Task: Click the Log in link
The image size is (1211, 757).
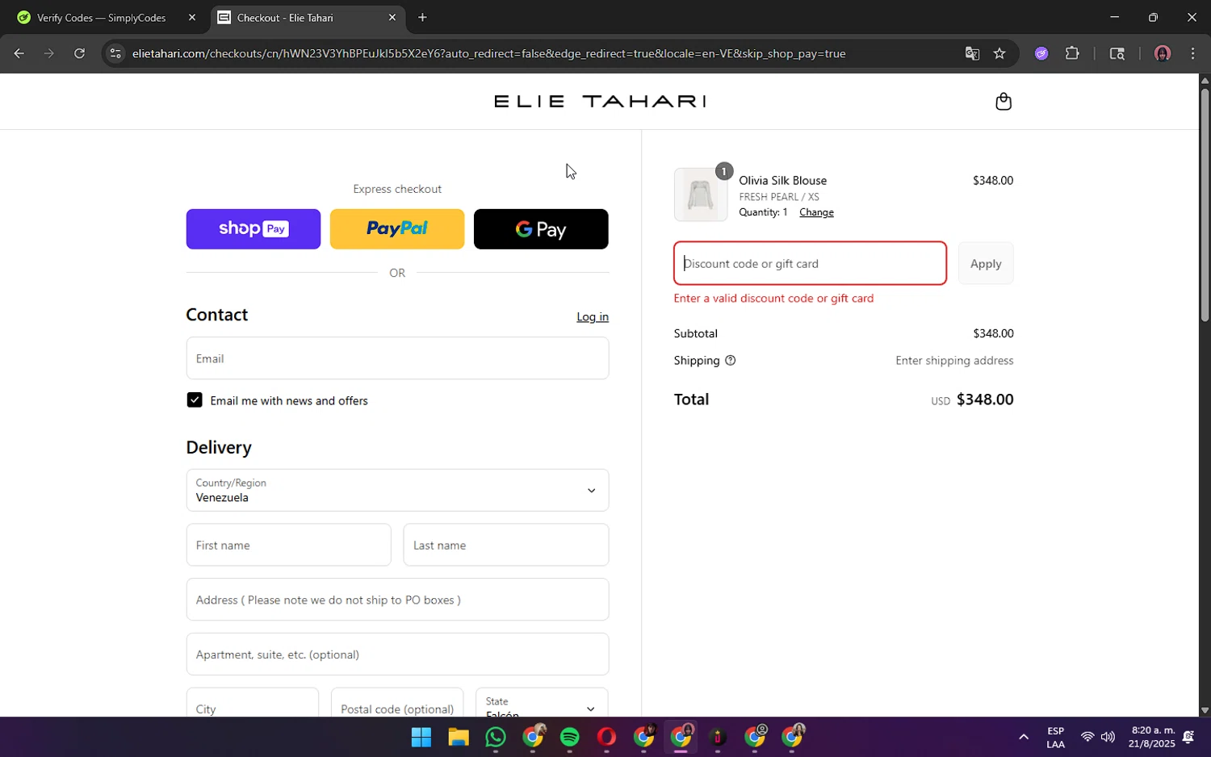Action: [x=593, y=316]
